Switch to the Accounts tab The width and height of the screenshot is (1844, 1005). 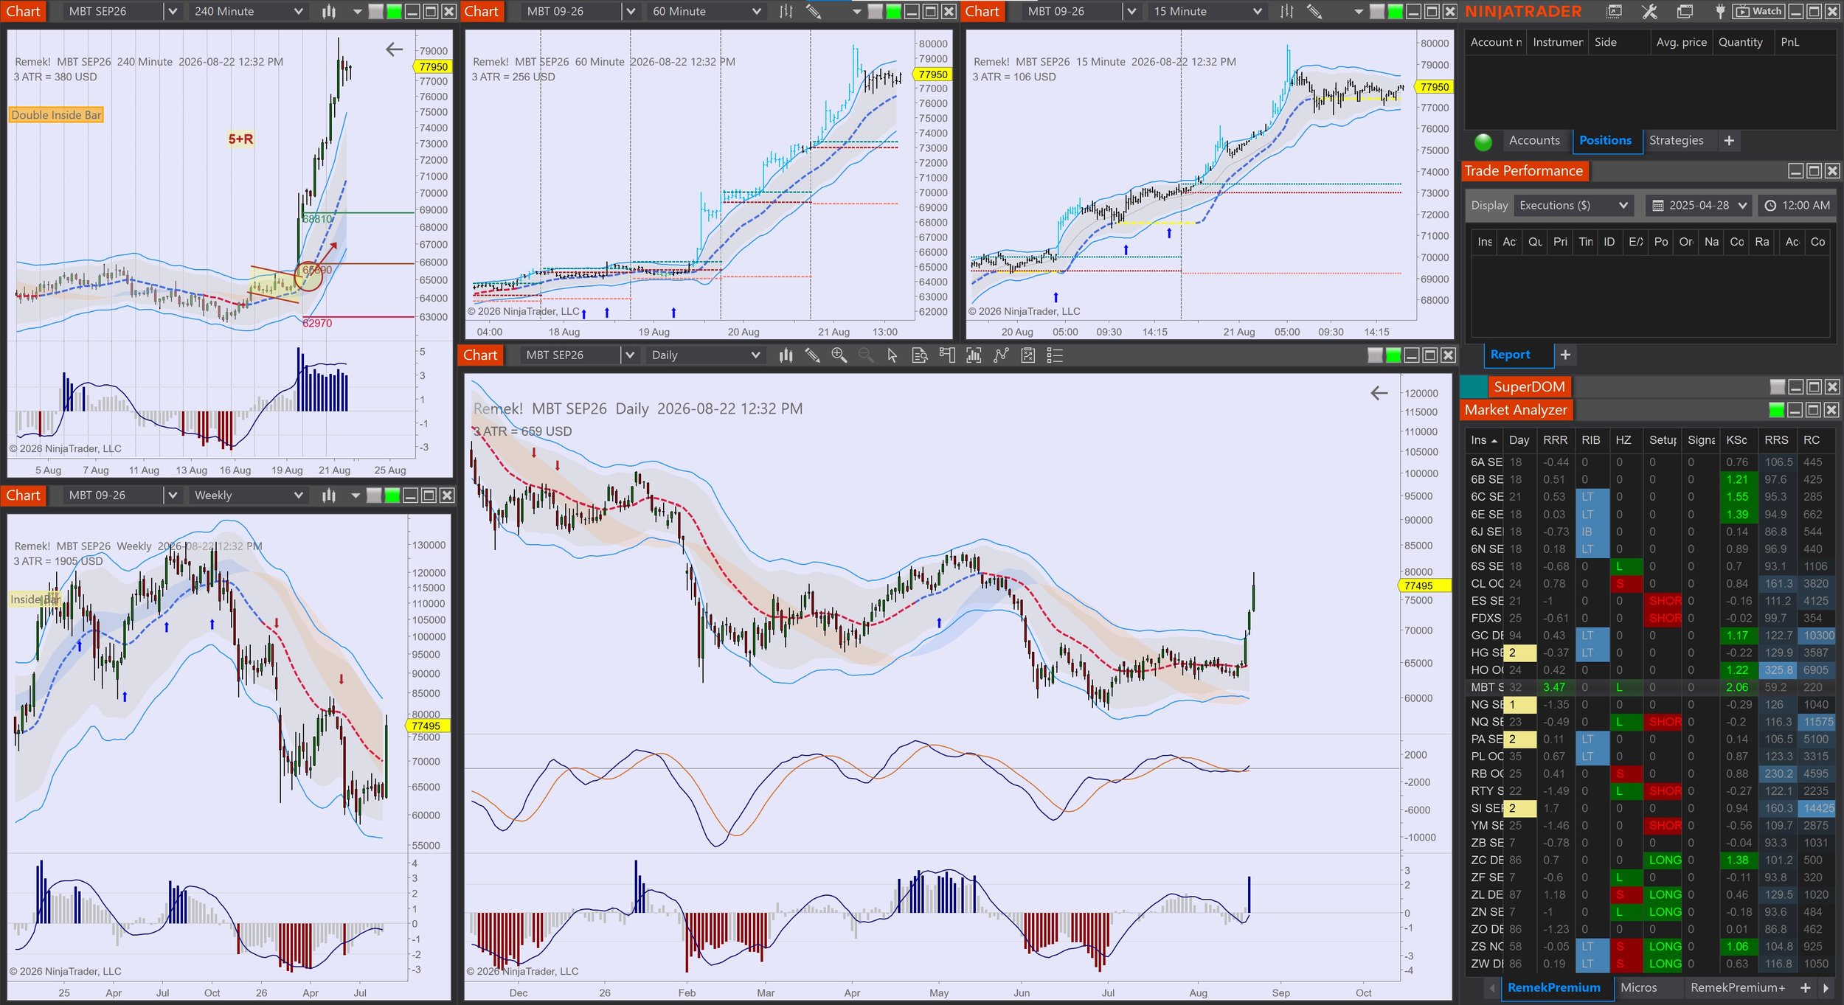click(x=1534, y=141)
